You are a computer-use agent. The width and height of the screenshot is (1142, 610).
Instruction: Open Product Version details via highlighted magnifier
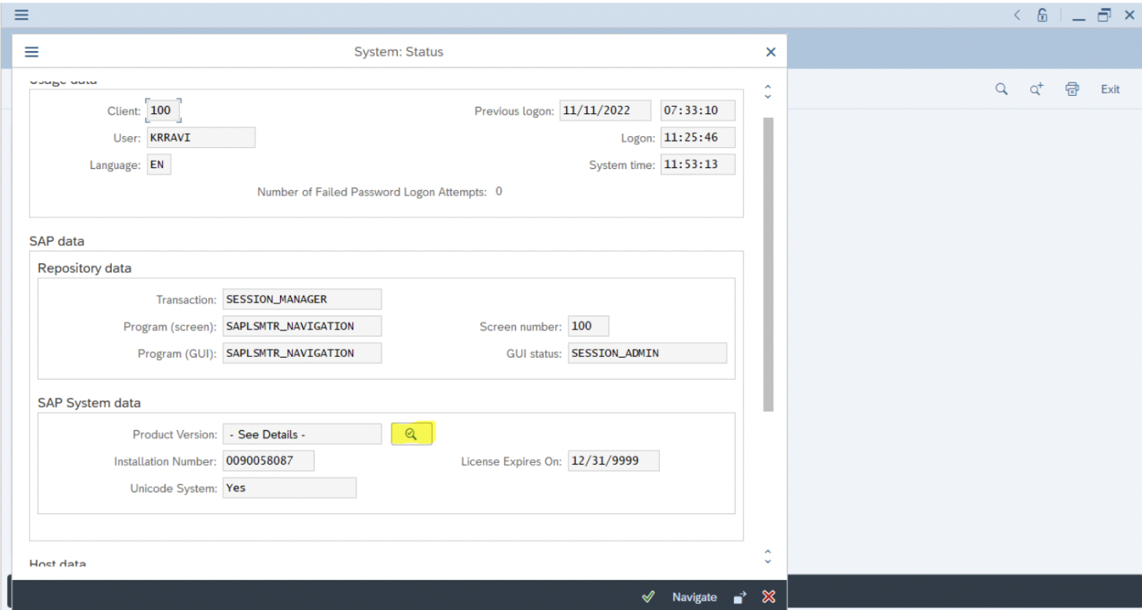point(412,433)
